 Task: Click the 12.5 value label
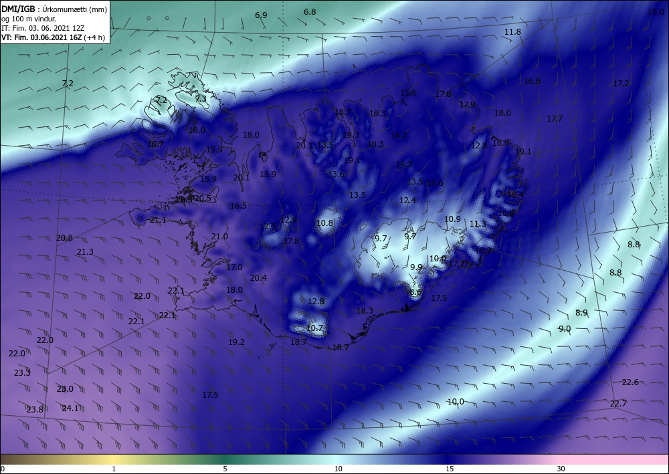pyautogui.click(x=268, y=227)
